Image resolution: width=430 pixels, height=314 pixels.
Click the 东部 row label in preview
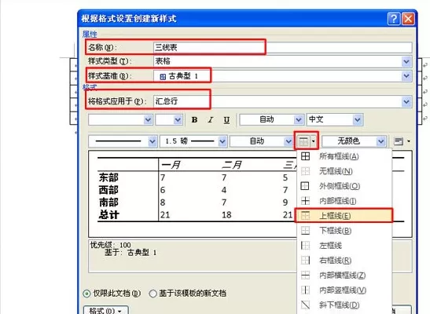tap(108, 177)
